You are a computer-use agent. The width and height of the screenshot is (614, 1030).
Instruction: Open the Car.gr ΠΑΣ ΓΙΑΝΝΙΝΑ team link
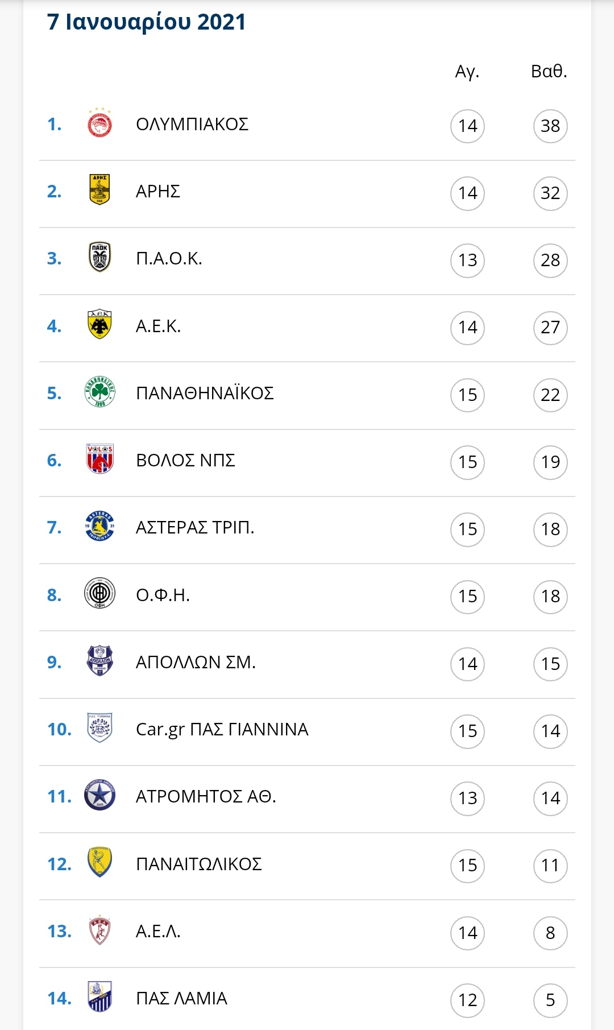pyautogui.click(x=222, y=729)
